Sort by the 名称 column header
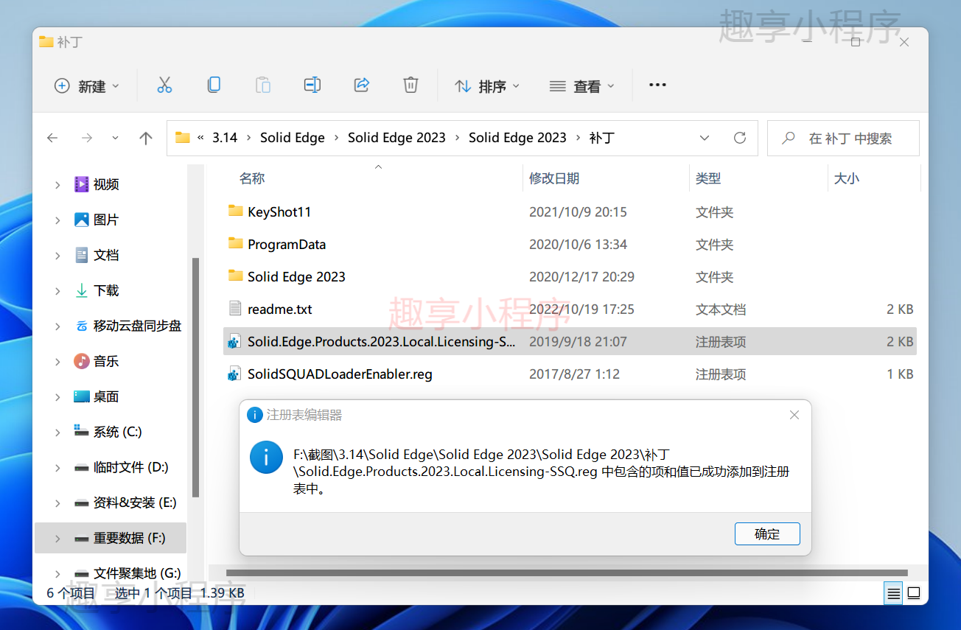This screenshot has width=961, height=630. pos(252,178)
